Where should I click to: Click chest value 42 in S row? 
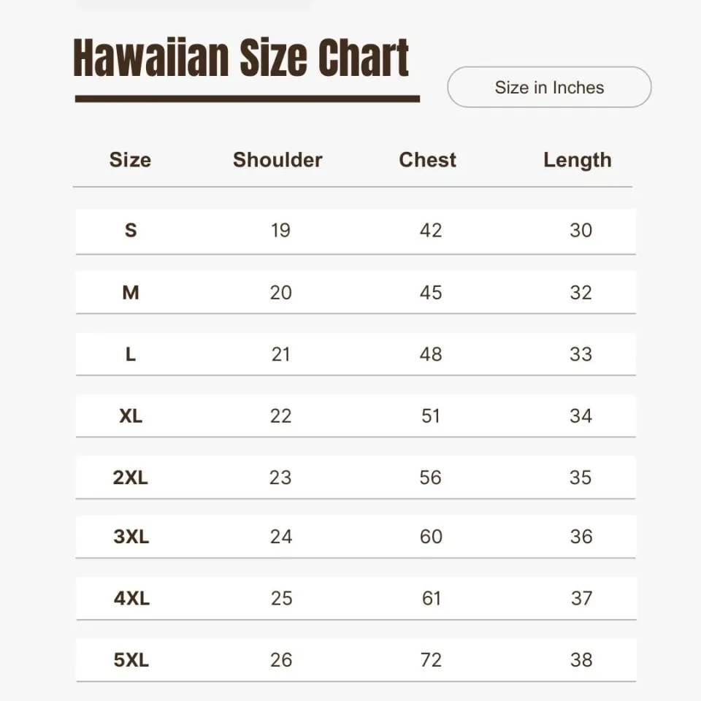pos(431,231)
